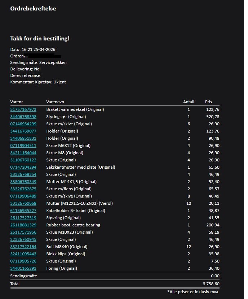Follow Skrue m/flens link 33326762875
248x299 pixels.
pyautogui.click(x=23, y=189)
